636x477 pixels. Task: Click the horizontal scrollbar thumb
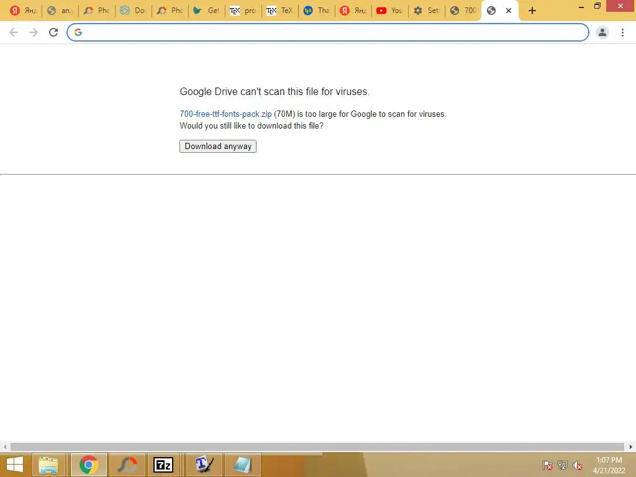click(317, 447)
